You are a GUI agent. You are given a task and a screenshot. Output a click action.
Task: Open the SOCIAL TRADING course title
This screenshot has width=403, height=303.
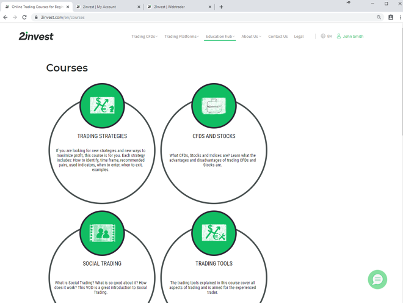pyautogui.click(x=102, y=264)
